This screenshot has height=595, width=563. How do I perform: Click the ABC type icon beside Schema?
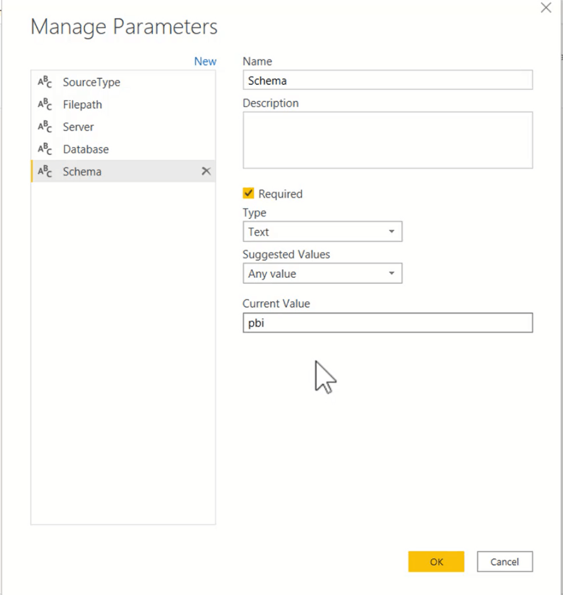tap(44, 171)
